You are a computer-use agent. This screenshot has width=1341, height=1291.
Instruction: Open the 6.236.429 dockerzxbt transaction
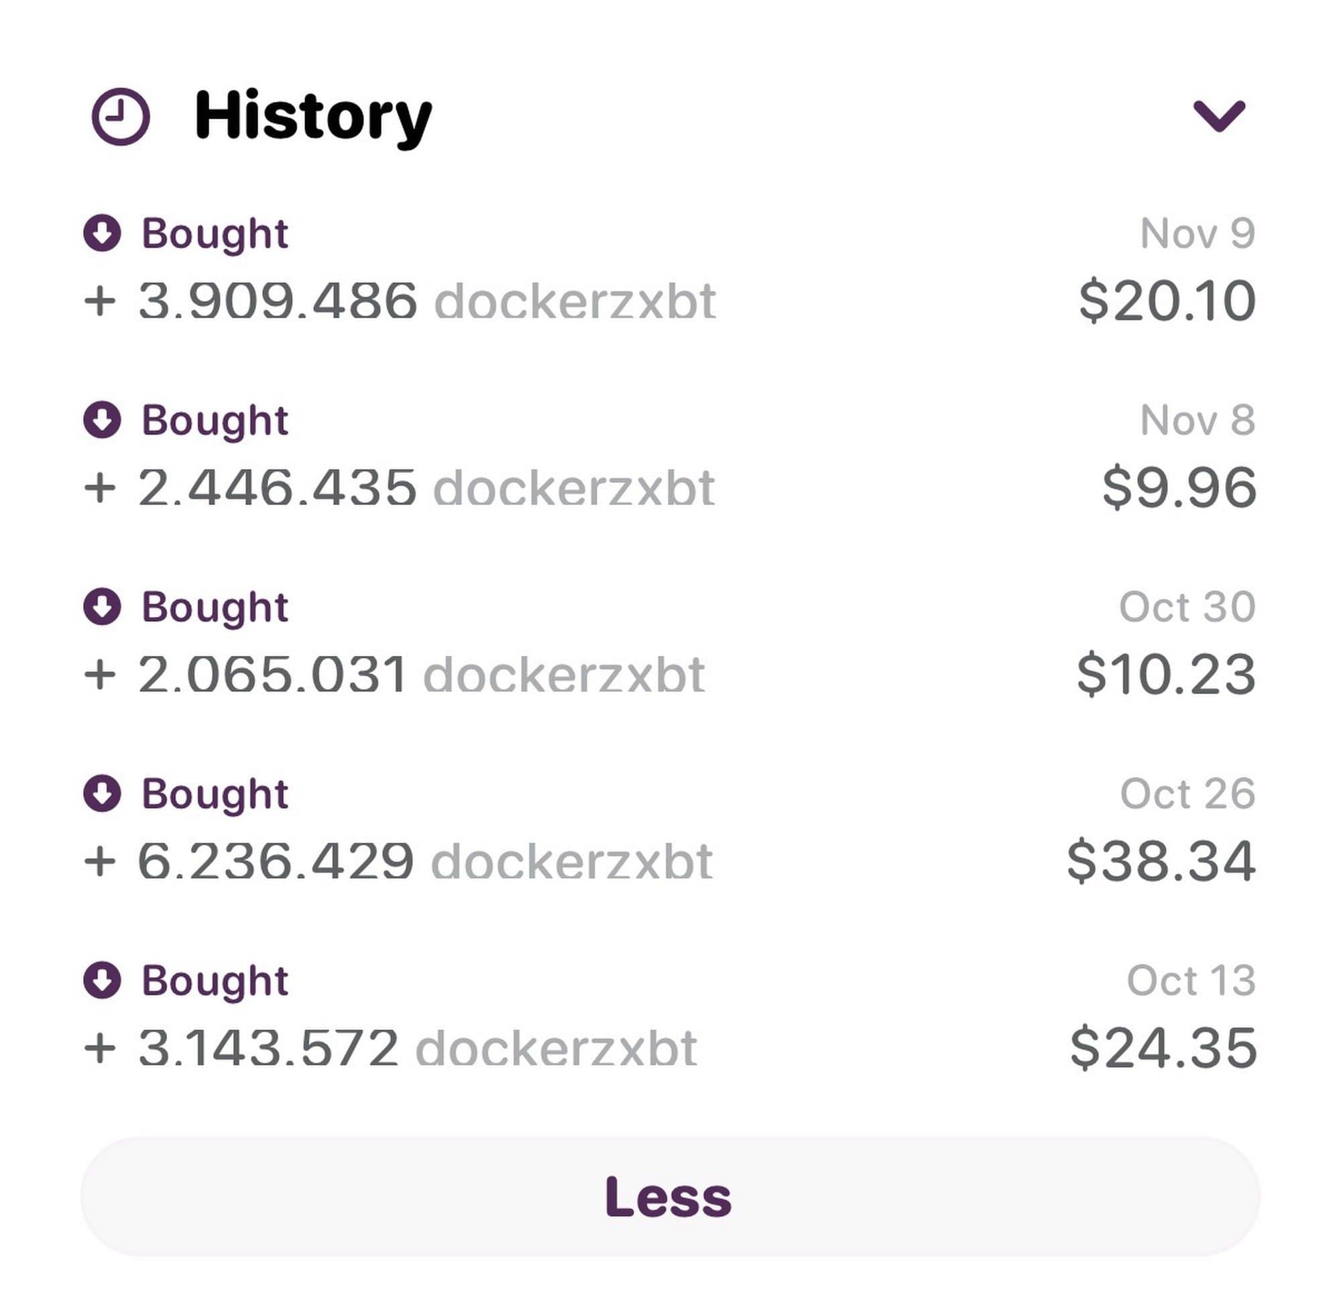(398, 860)
